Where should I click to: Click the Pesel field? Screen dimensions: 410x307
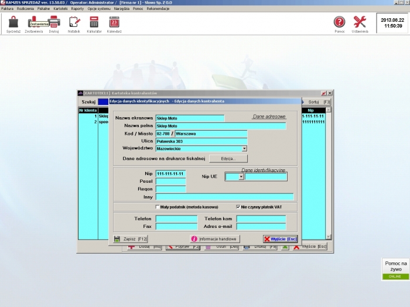tap(171, 181)
